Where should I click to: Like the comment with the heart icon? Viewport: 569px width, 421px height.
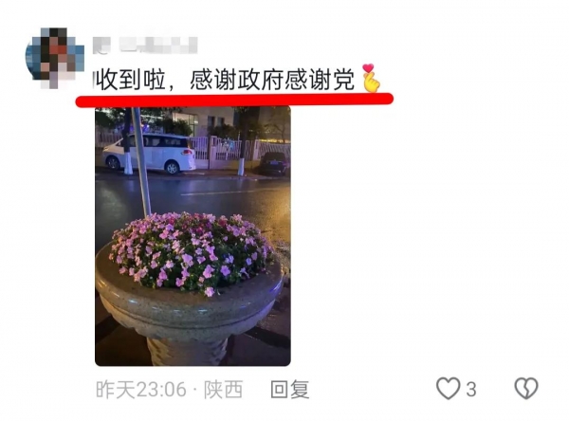449,389
